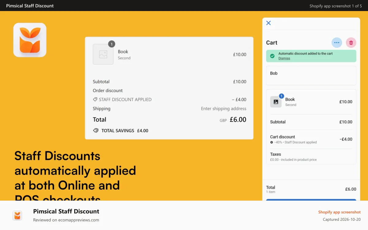This screenshot has width=368, height=230.
Task: Click the green checkmark icon in the discount banner
Action: pos(272,56)
